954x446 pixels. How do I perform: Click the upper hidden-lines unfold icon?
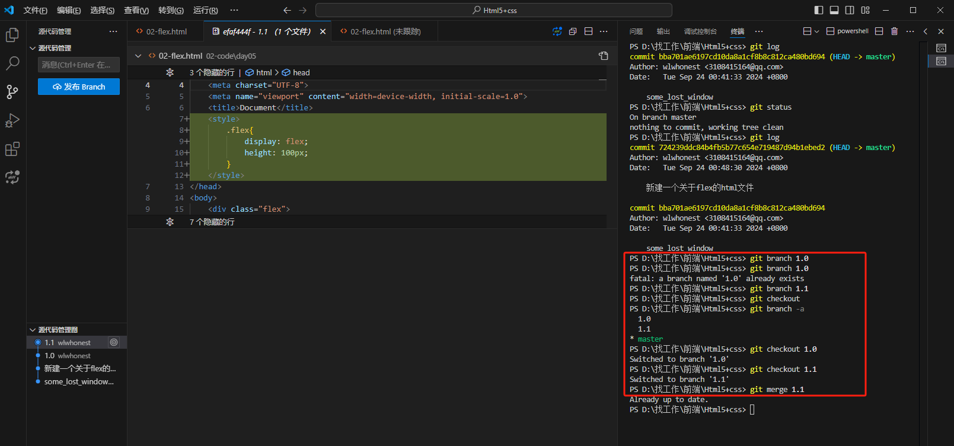(x=170, y=72)
